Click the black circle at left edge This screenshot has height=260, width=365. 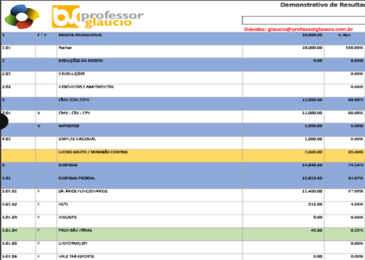click(x=4, y=121)
